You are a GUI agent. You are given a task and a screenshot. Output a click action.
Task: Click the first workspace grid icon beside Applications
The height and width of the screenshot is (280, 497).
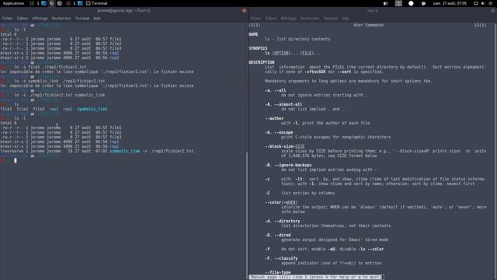[32, 3]
